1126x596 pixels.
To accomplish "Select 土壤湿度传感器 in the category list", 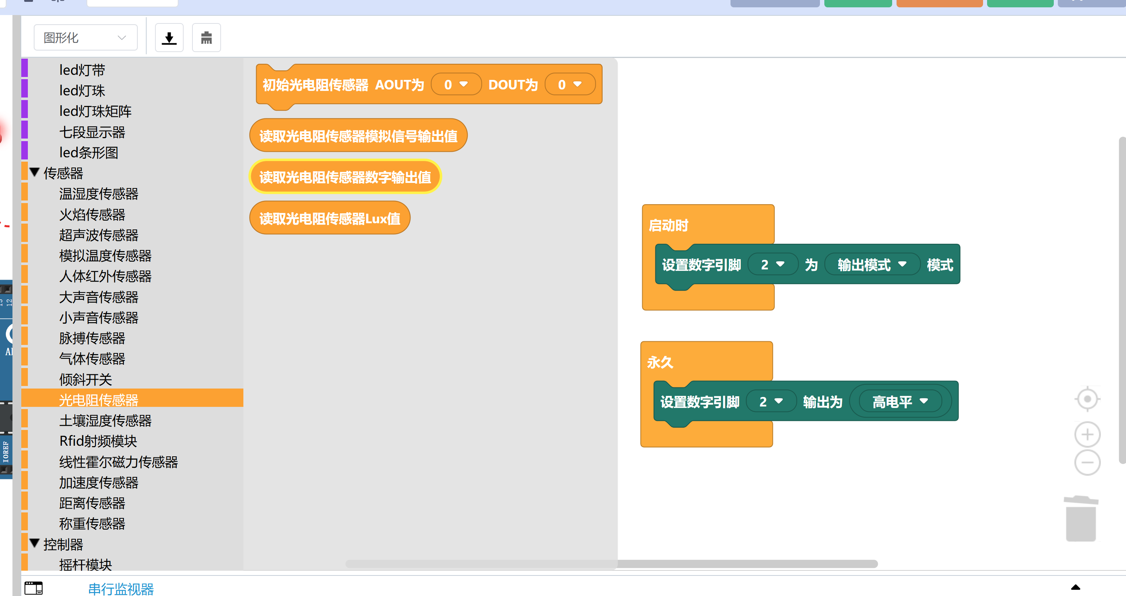I will [x=105, y=421].
